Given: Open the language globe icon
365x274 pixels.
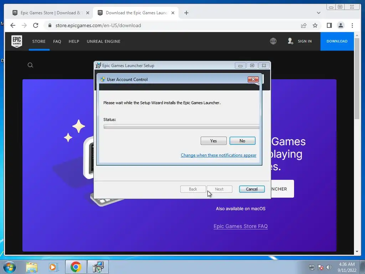Looking at the screenshot, I should (273, 41).
